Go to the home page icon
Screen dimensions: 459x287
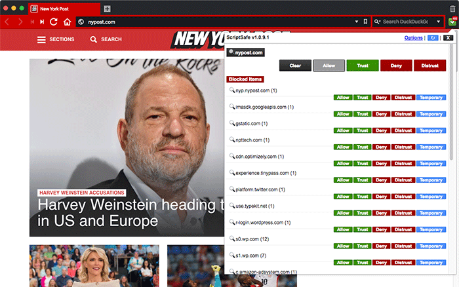click(67, 22)
